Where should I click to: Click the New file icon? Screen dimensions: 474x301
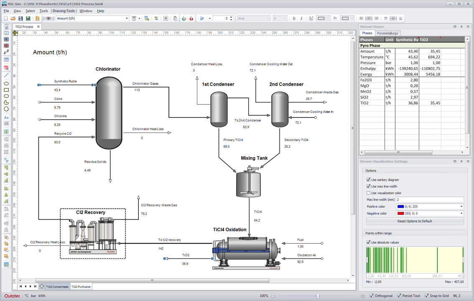[x=6, y=18]
